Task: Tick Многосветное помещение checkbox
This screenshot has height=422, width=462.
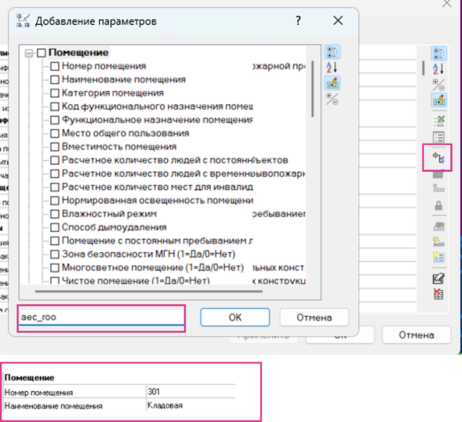Action: [x=55, y=268]
